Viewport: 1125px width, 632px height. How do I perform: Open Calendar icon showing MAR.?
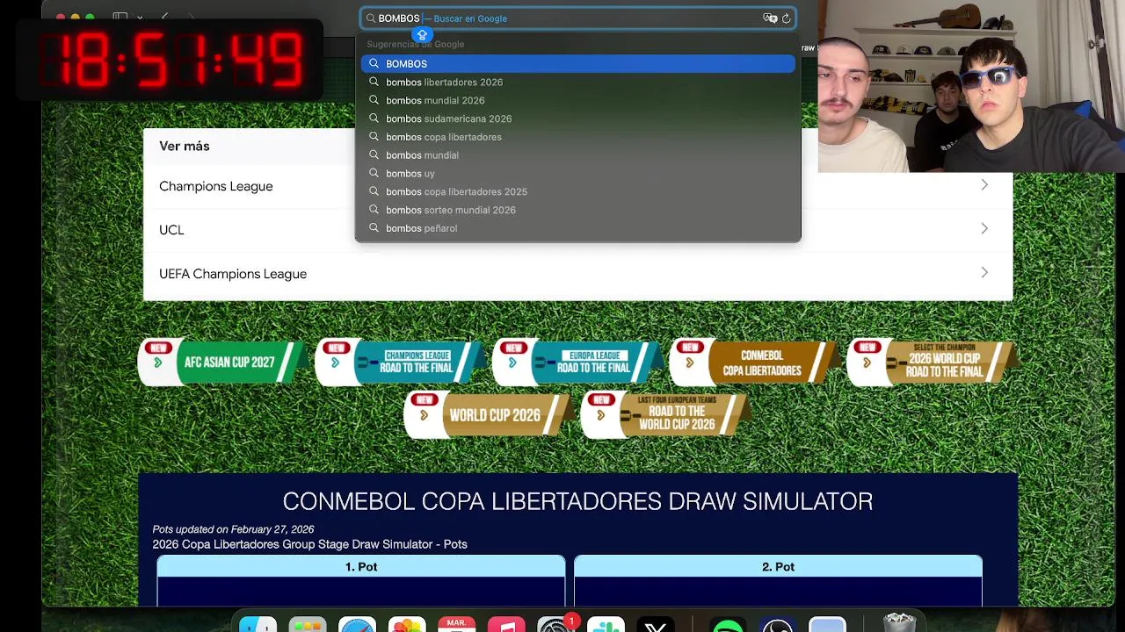(x=456, y=625)
